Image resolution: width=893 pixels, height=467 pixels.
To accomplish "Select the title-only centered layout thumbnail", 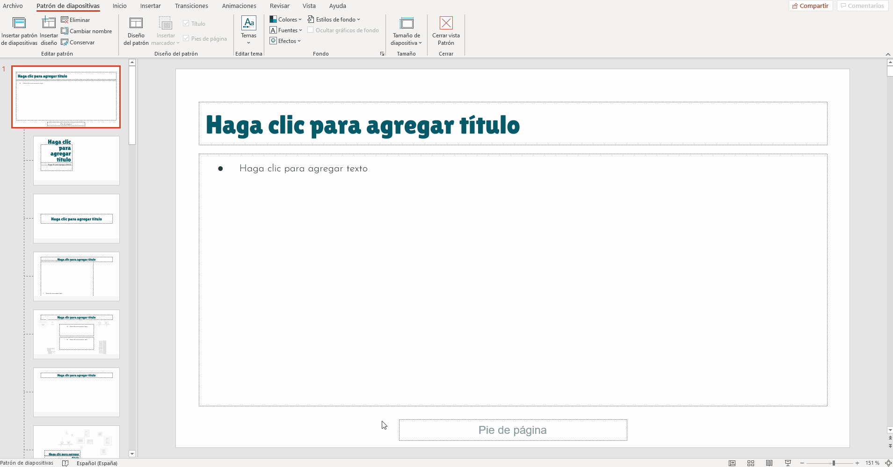I will [x=76, y=219].
